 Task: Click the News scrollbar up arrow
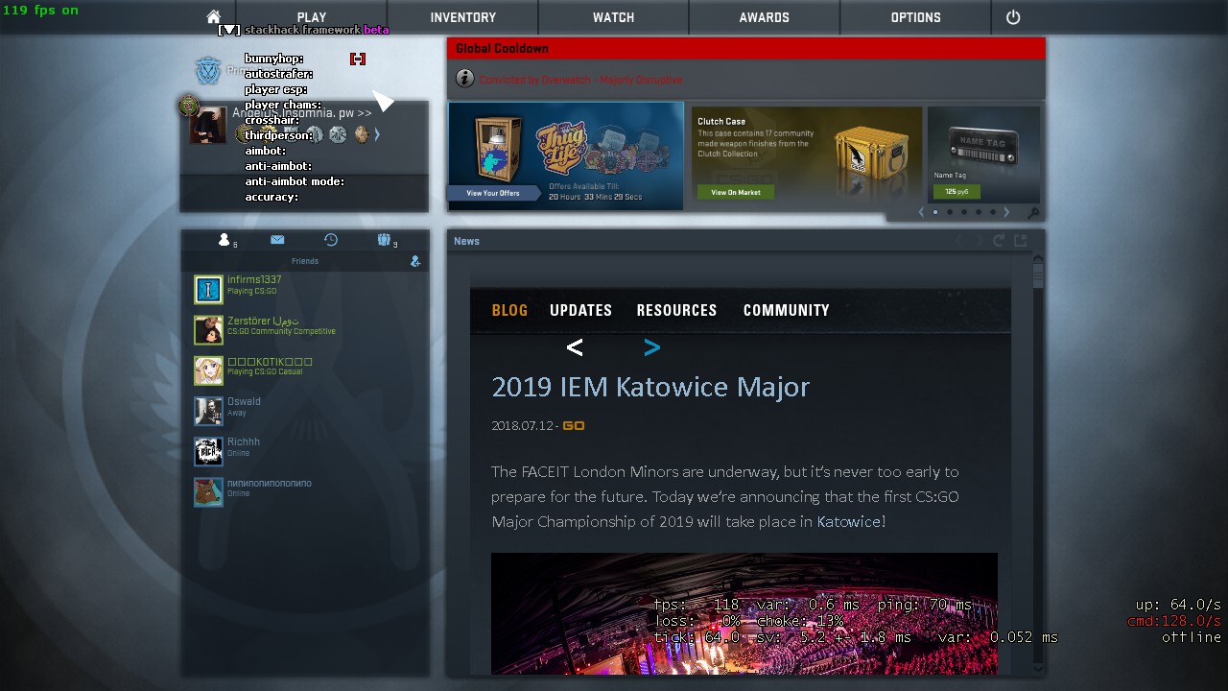pos(1037,258)
